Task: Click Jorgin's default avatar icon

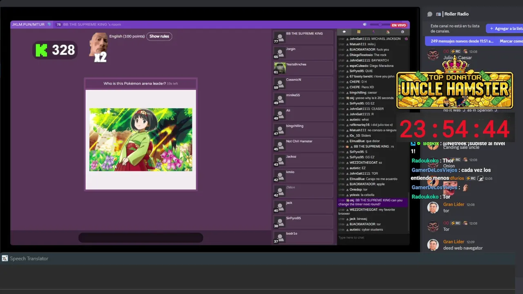Action: pyautogui.click(x=279, y=52)
